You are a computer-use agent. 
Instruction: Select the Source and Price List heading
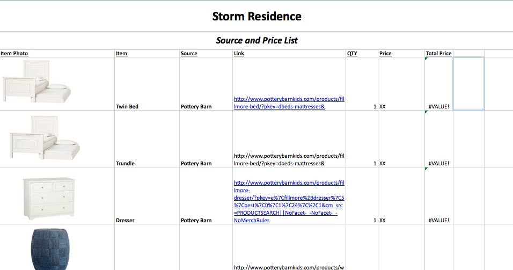coord(257,40)
